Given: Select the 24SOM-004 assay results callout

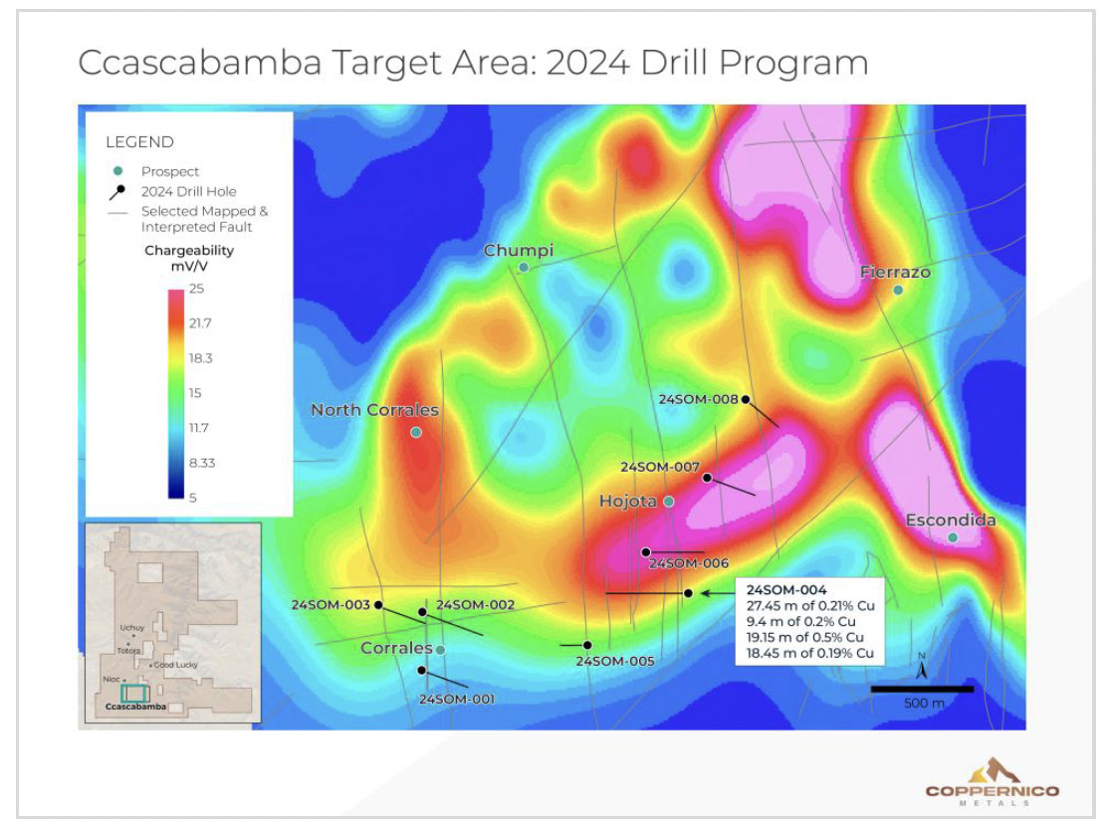Looking at the screenshot, I should tap(809, 621).
